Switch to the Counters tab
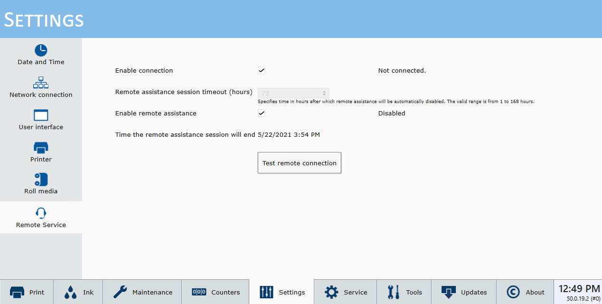 pos(216,292)
